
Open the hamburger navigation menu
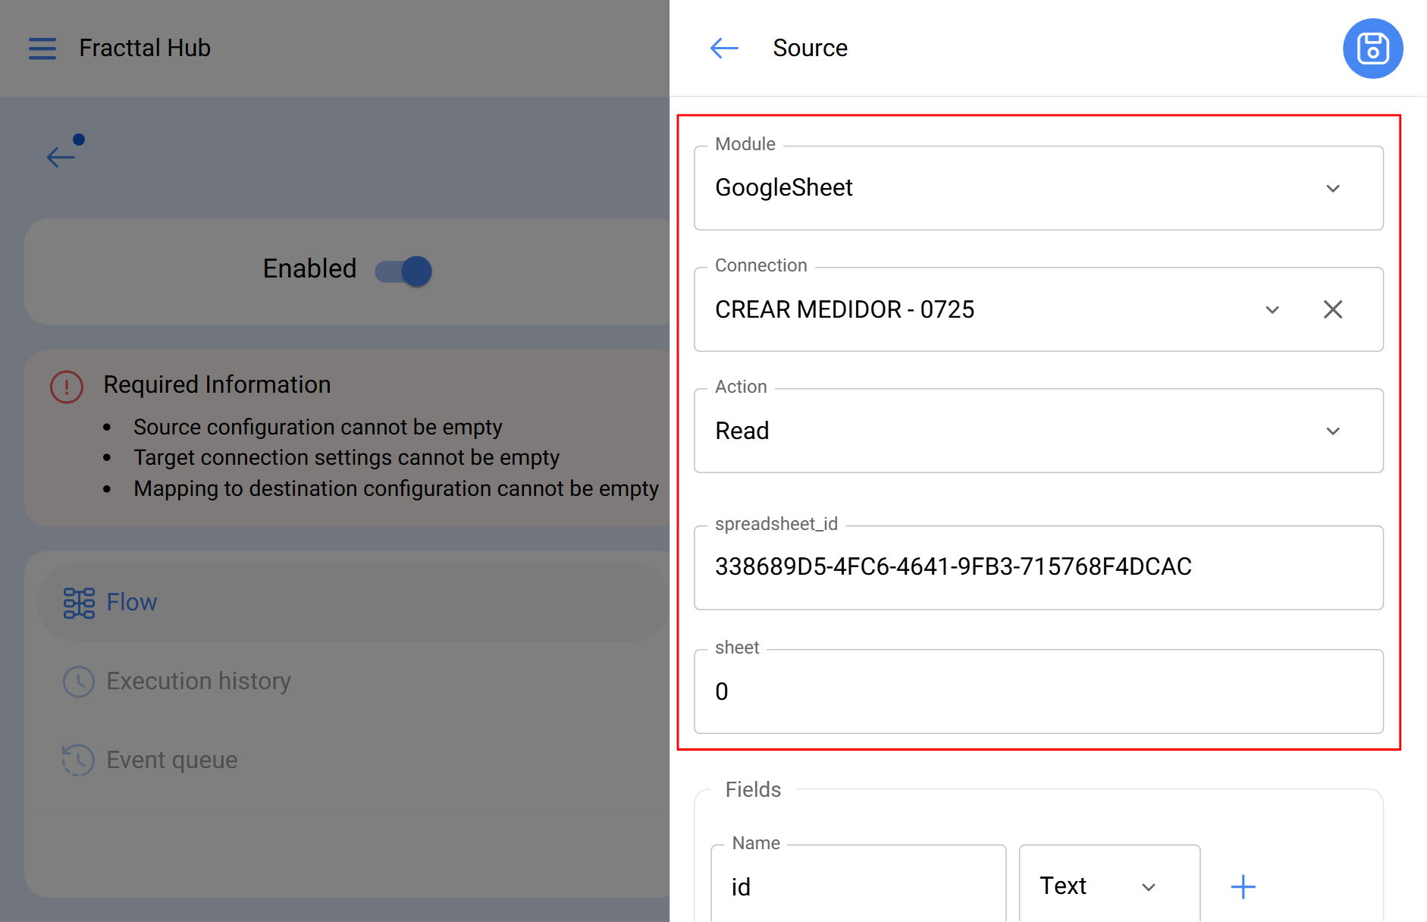pos(42,49)
